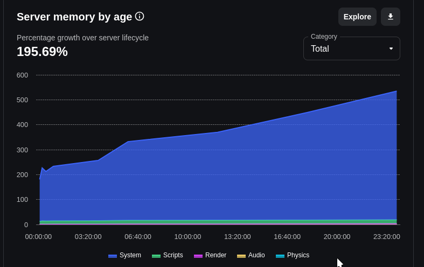The width and height of the screenshot is (424, 267).
Task: Click the download icon button
Action: coord(391,17)
